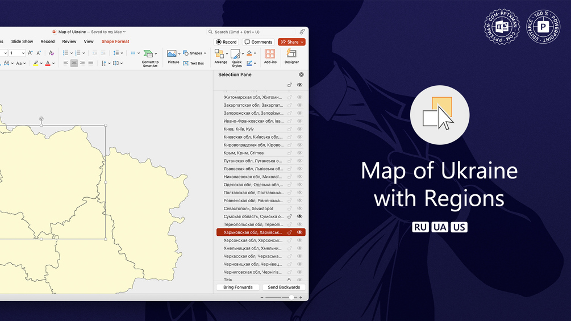Select the Shape Format tab
The image size is (571, 321).
tap(115, 41)
